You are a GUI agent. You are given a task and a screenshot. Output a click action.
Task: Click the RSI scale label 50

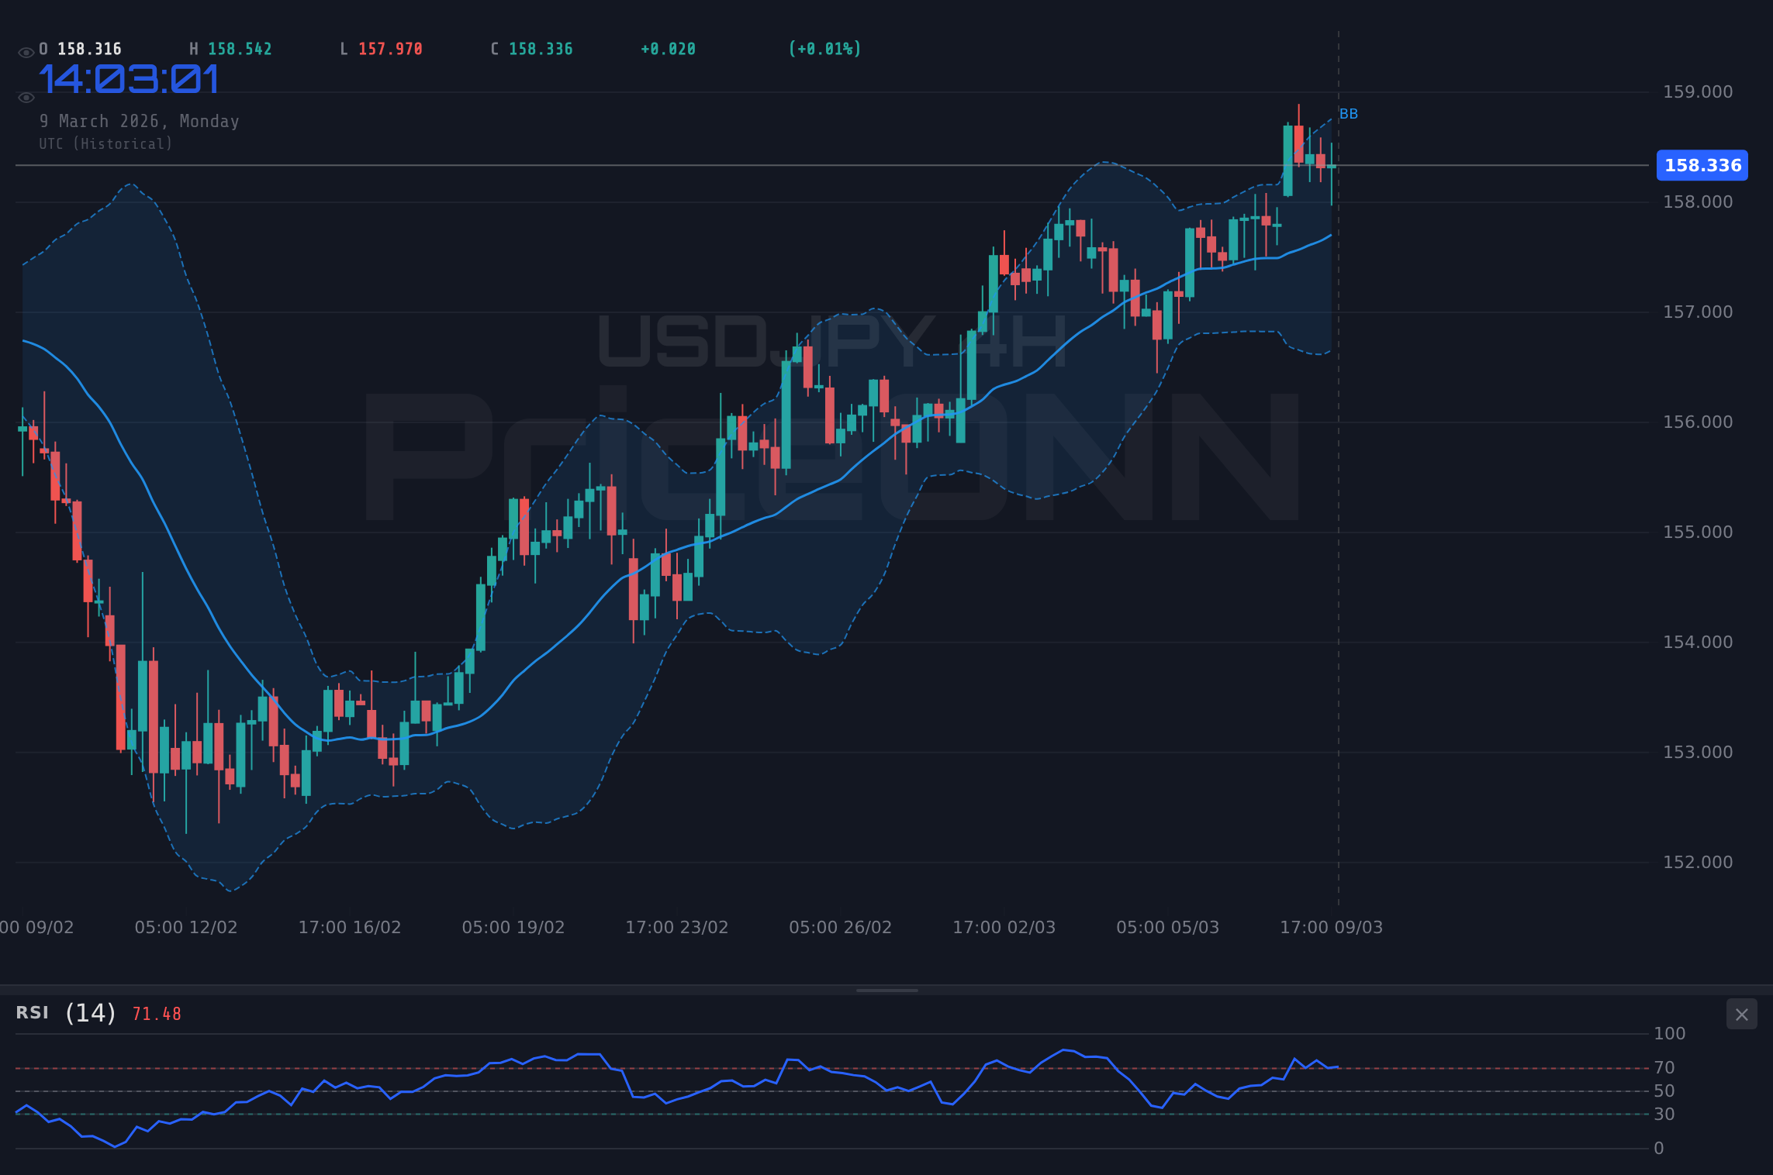[x=1664, y=1091]
